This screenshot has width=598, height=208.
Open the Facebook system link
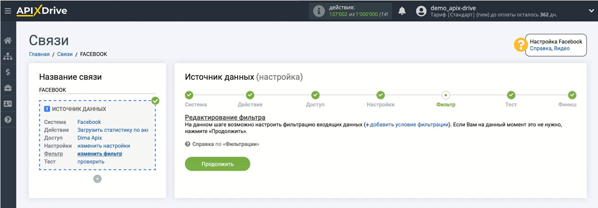(x=89, y=122)
